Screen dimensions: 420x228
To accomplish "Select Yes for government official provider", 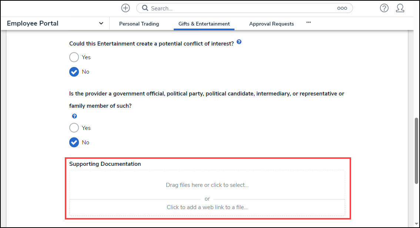I will tap(74, 128).
